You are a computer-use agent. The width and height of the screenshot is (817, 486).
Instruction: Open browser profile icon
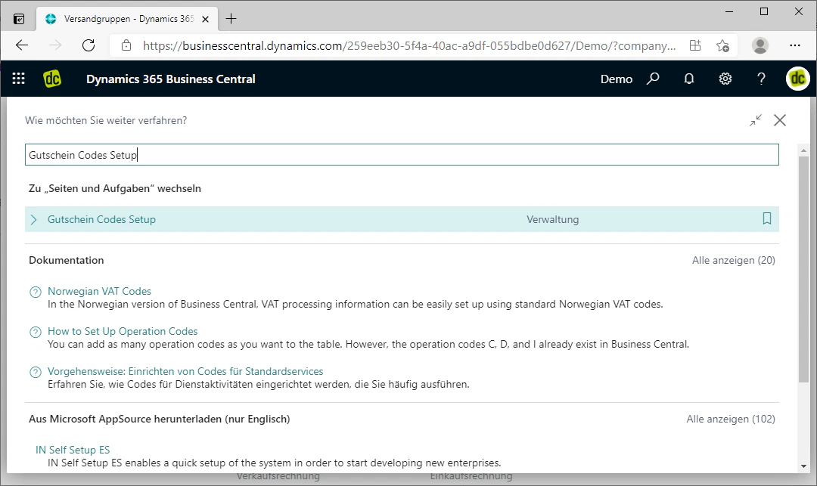(760, 45)
